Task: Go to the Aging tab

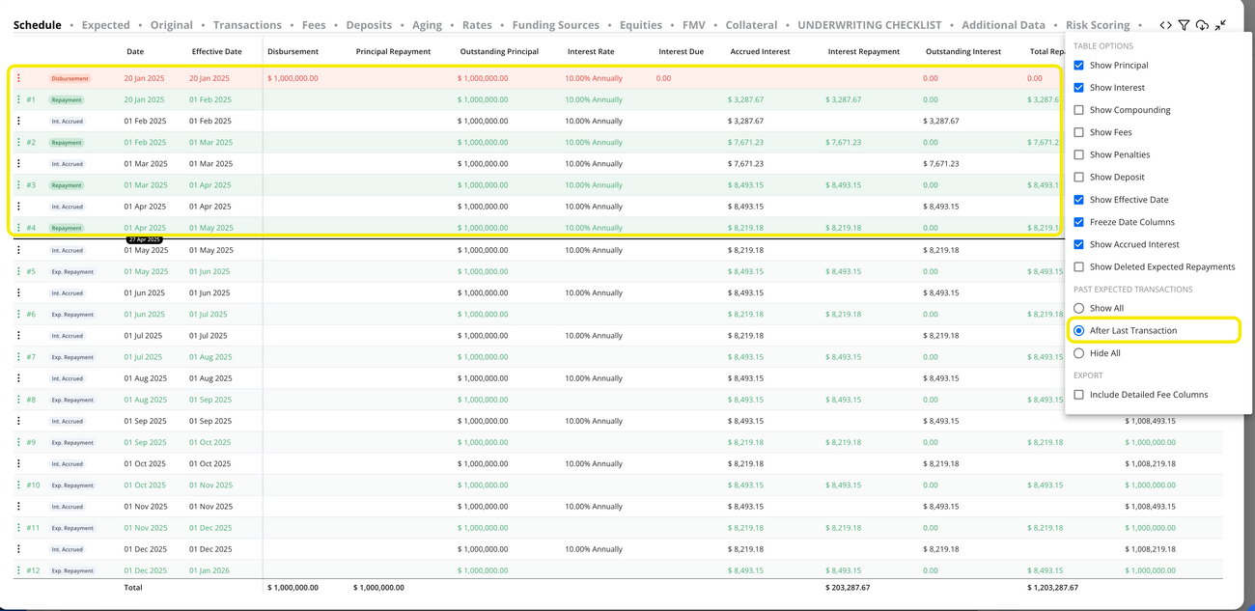Action: (x=427, y=25)
